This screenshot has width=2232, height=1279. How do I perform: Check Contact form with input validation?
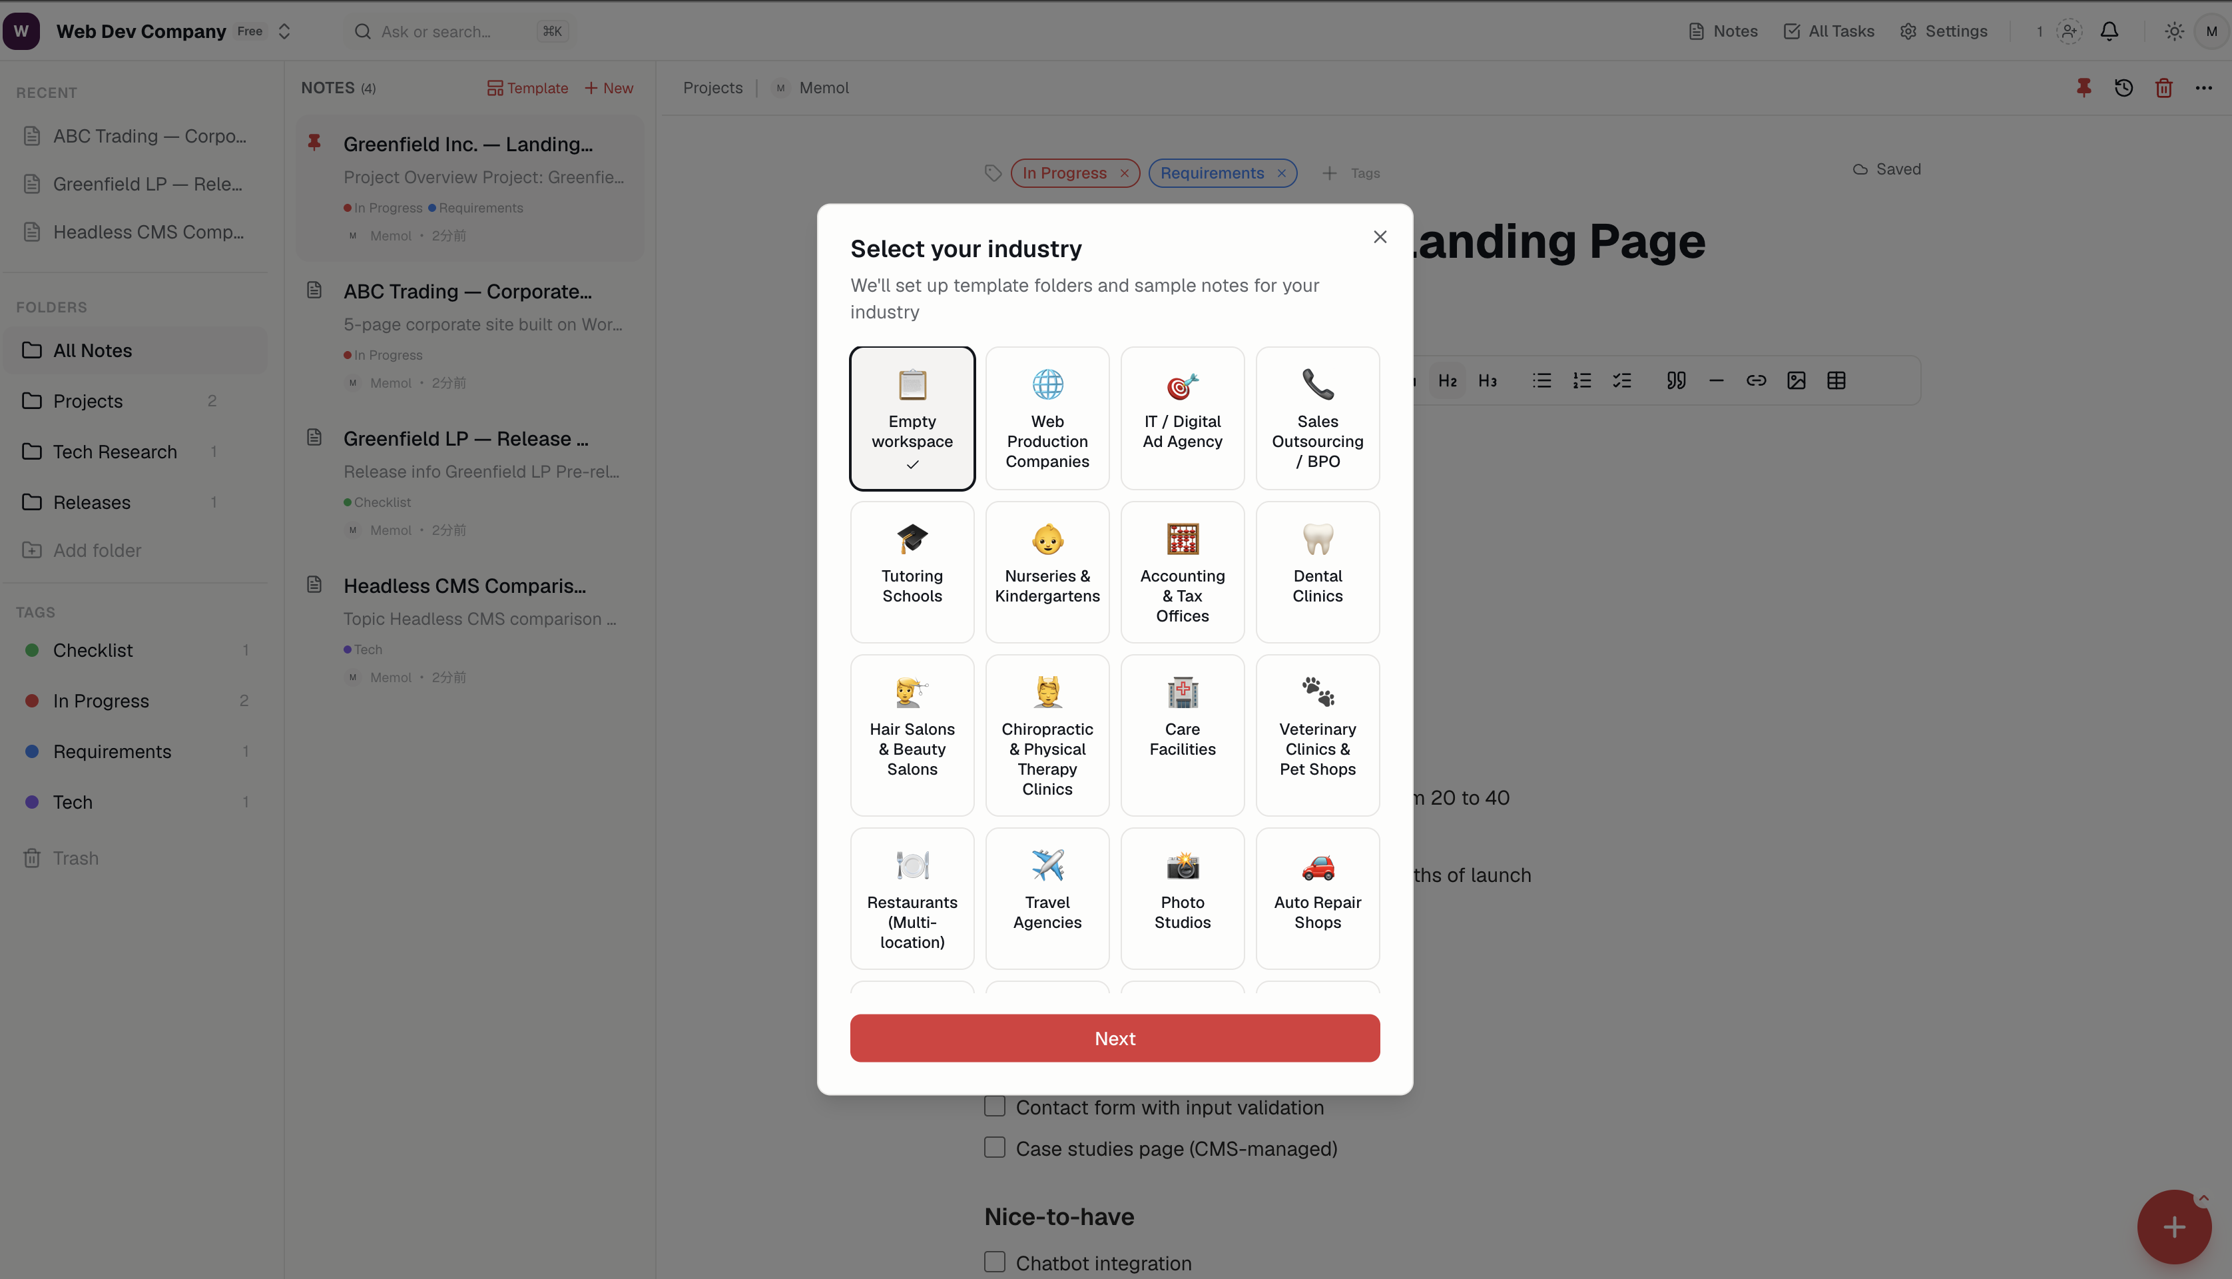click(x=994, y=1107)
